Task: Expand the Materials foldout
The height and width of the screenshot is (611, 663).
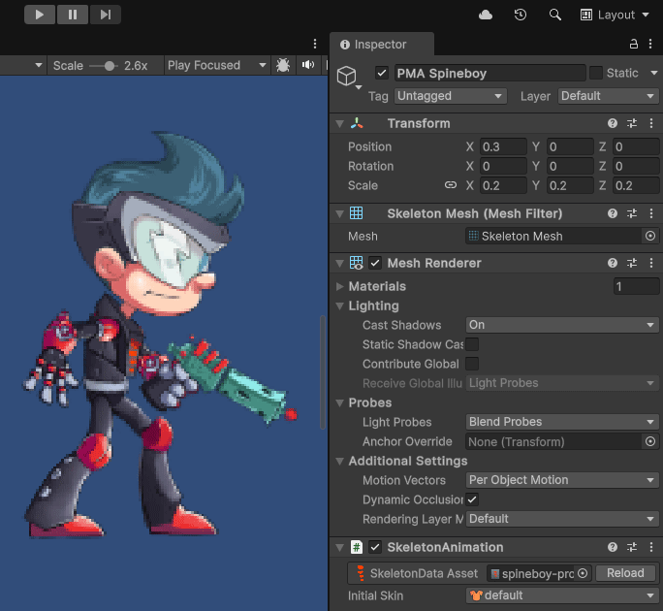Action: tap(339, 286)
